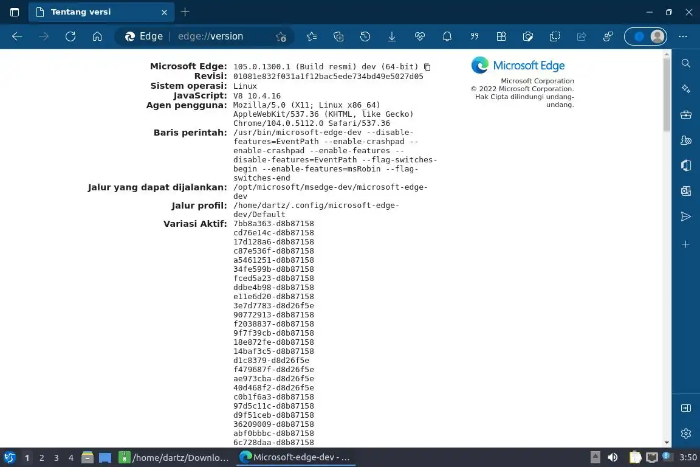
Task: Open the tab actions menu icon
Action: [x=15, y=12]
